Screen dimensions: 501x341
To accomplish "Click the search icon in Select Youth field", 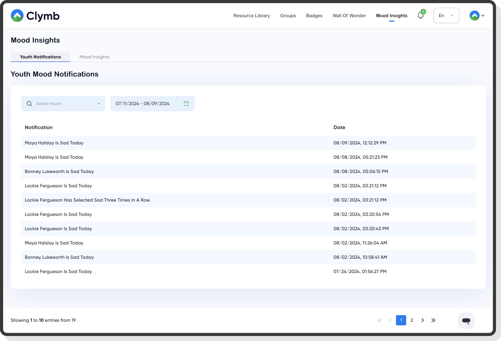I will pyautogui.click(x=29, y=103).
